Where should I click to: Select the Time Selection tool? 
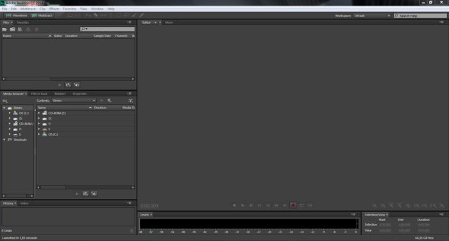click(111, 15)
